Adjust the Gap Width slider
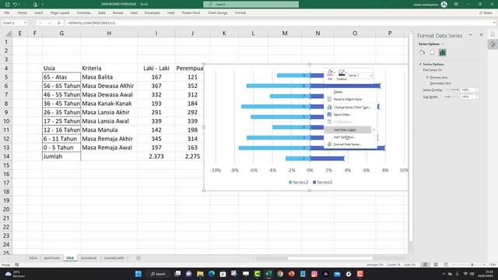 (x=451, y=96)
